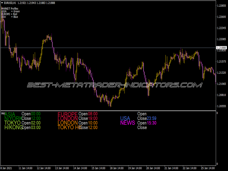Click the 1.22600 price scale label

pos(221,17)
